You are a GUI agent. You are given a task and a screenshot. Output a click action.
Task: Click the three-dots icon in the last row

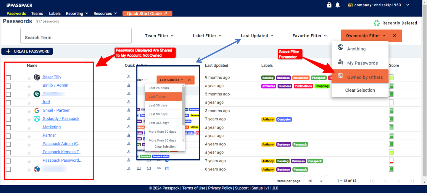pyautogui.click(x=139, y=168)
